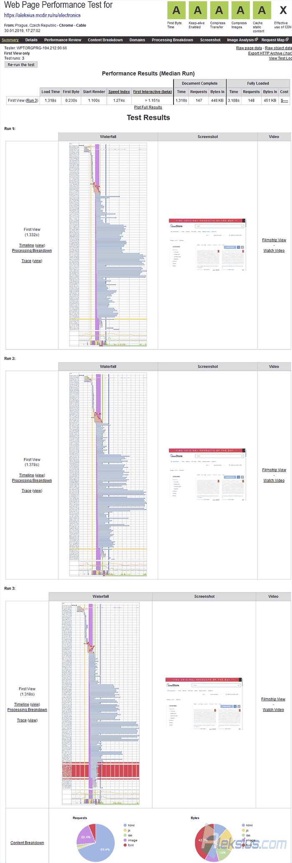Open the Run 2 waterfall chart thumbnail
The width and height of the screenshot is (292, 863).
click(108, 475)
